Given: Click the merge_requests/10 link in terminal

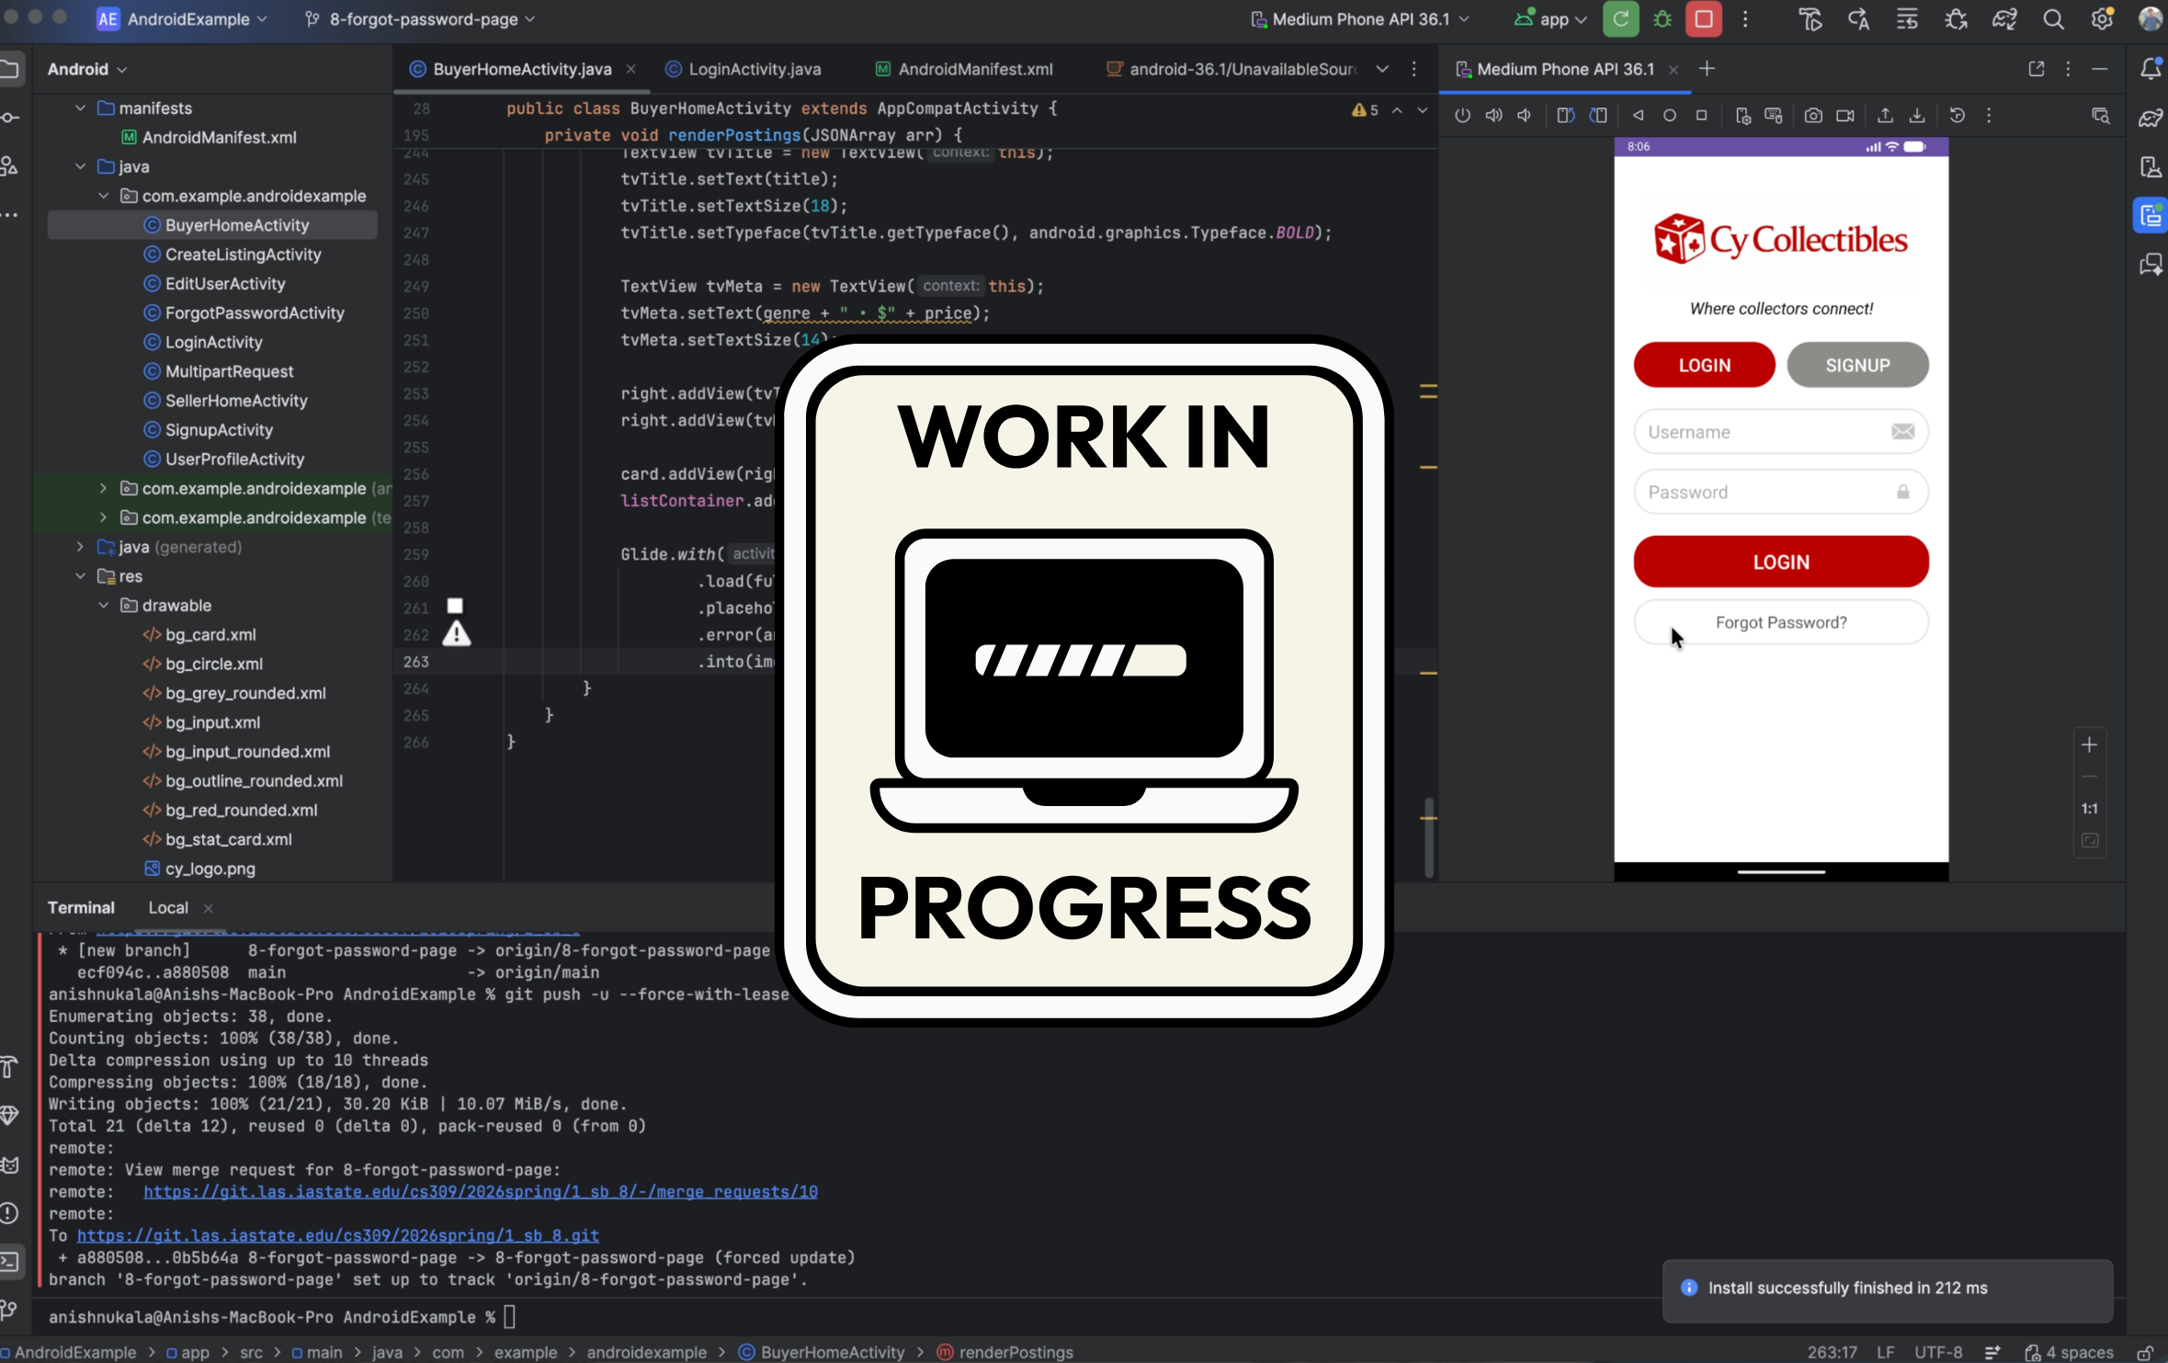Looking at the screenshot, I should tap(480, 1192).
